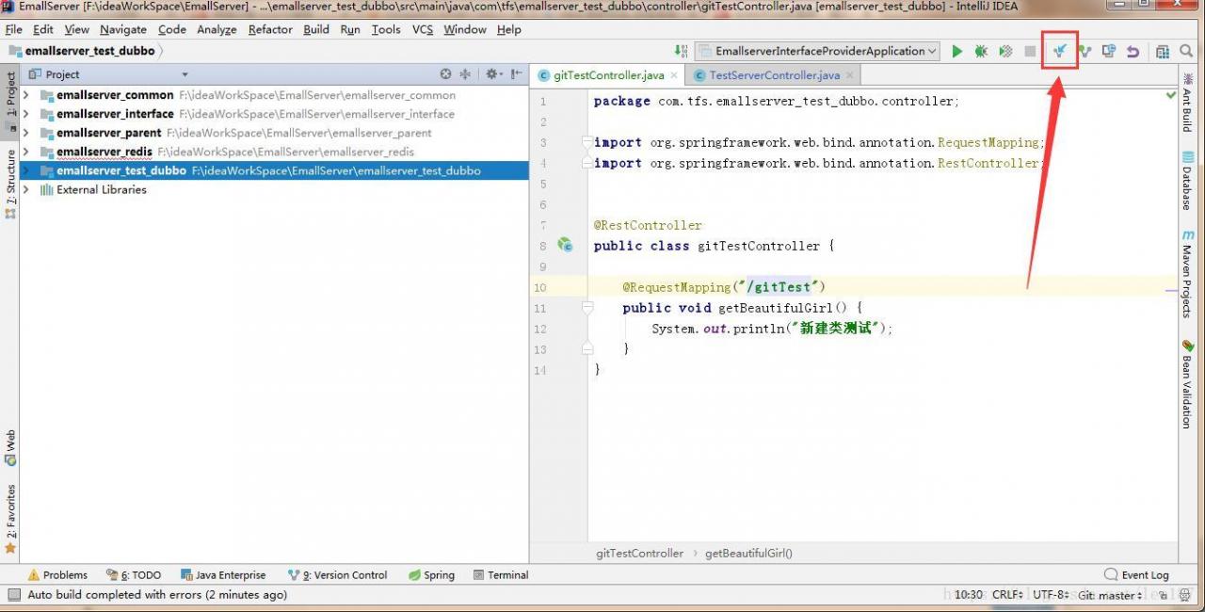This screenshot has width=1205, height=612.
Task: Toggle the Maven Projects side panel
Action: pyautogui.click(x=1187, y=273)
